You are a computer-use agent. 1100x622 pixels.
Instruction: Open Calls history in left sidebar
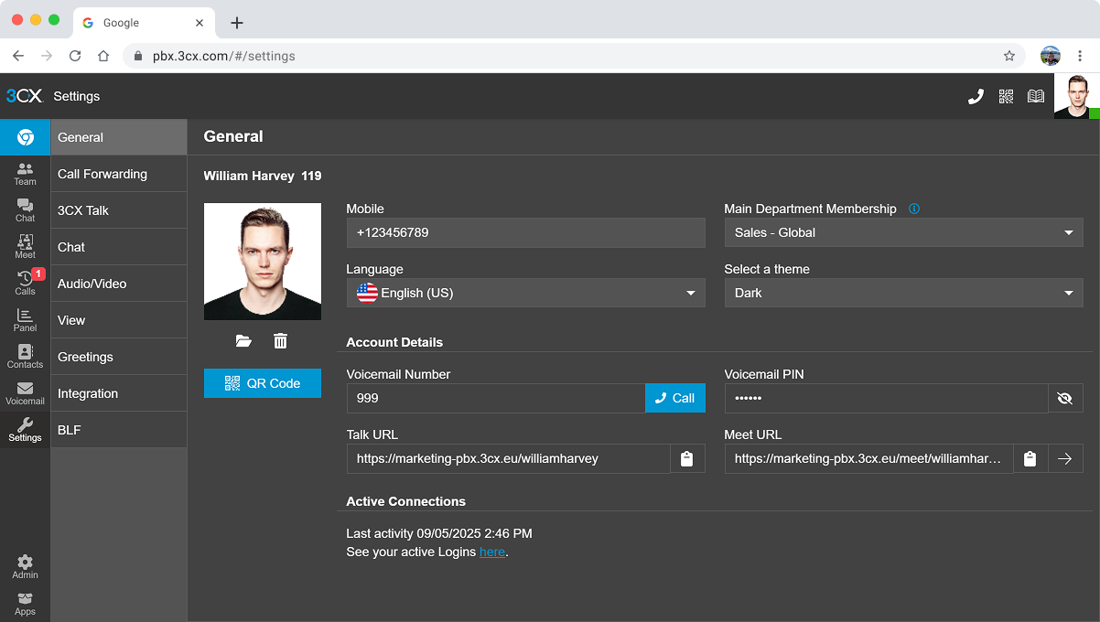click(26, 283)
